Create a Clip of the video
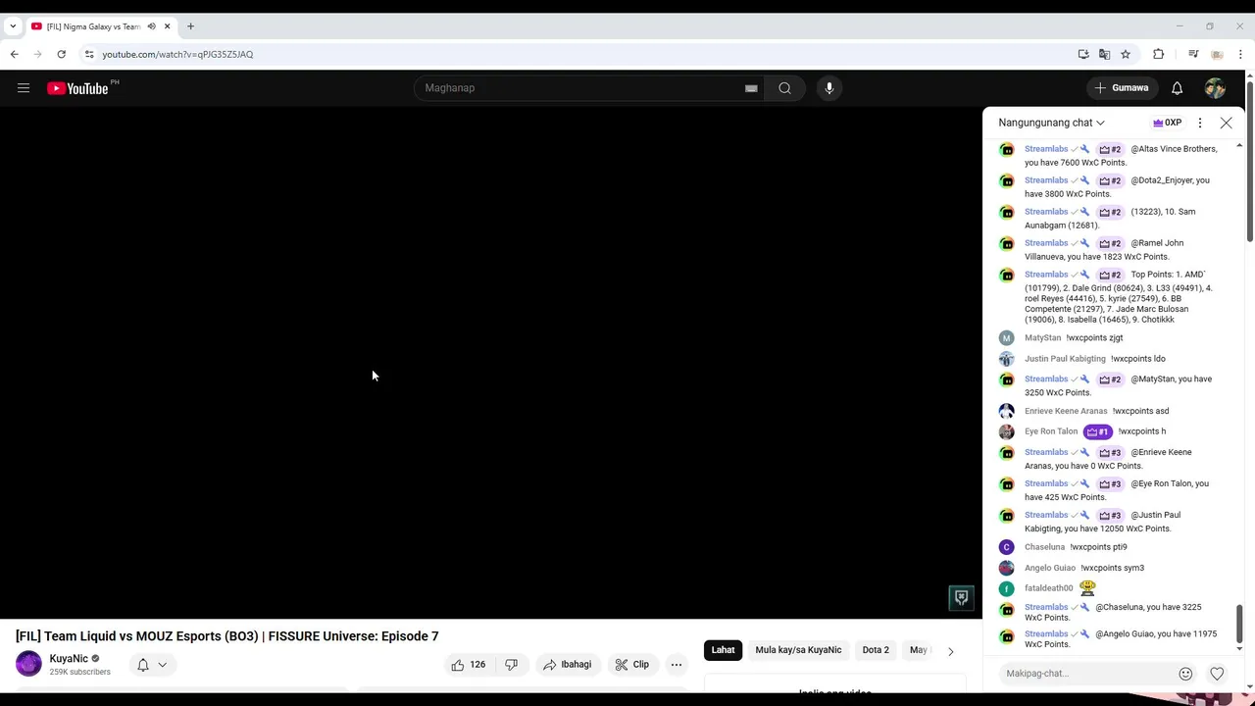Image resolution: width=1255 pixels, height=706 pixels. (x=632, y=665)
